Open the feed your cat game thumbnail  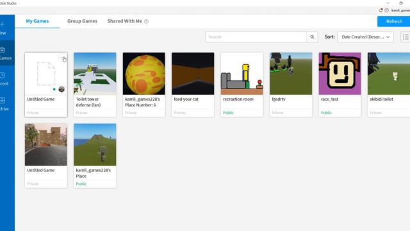click(x=193, y=74)
